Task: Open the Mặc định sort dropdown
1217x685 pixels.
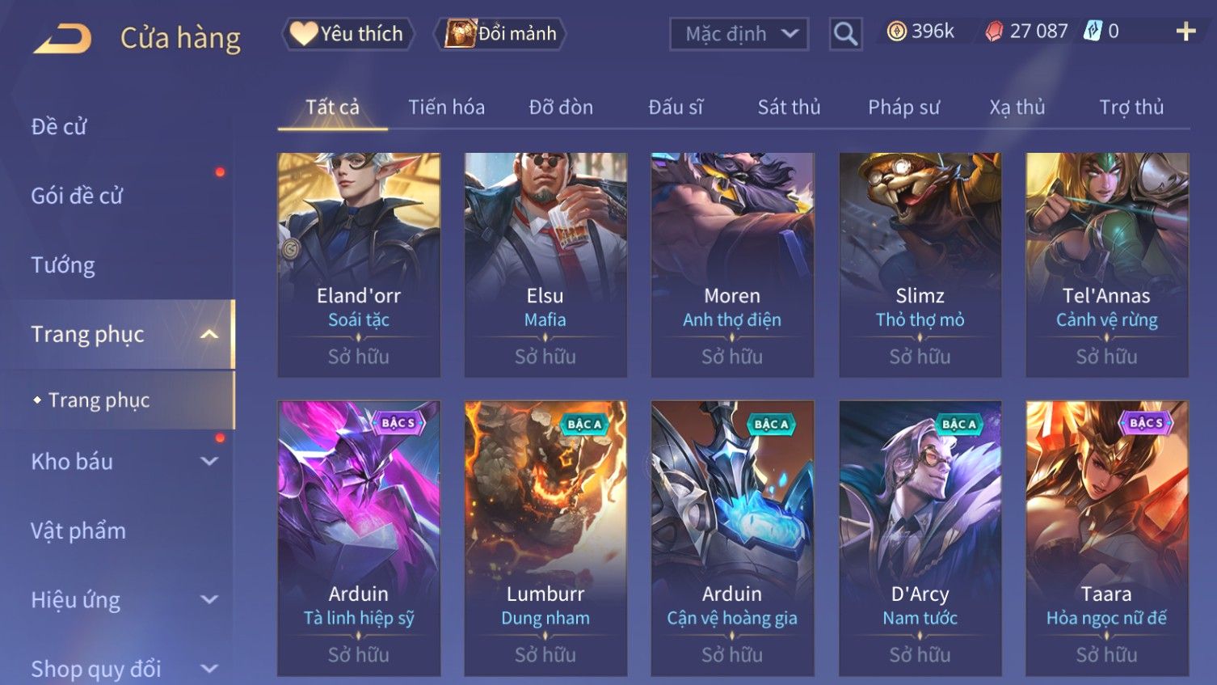Action: 739,34
